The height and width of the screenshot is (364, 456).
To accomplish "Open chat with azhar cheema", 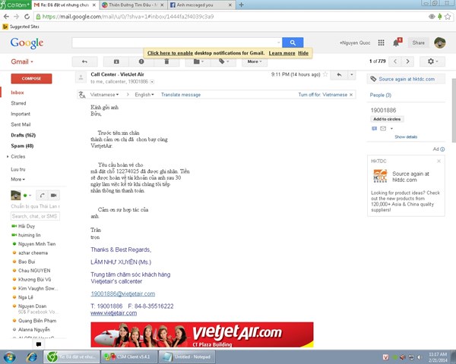I will point(33,253).
